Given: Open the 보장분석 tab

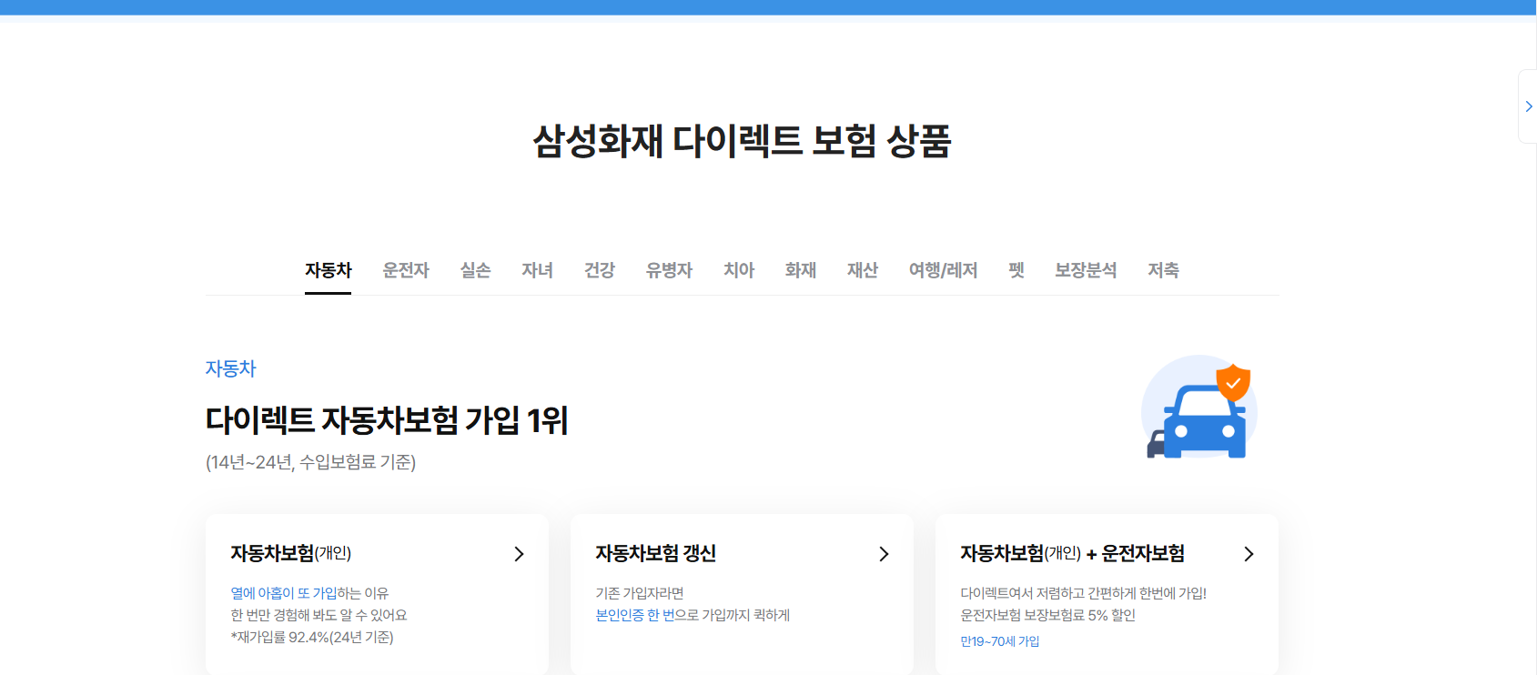Looking at the screenshot, I should (x=1086, y=270).
